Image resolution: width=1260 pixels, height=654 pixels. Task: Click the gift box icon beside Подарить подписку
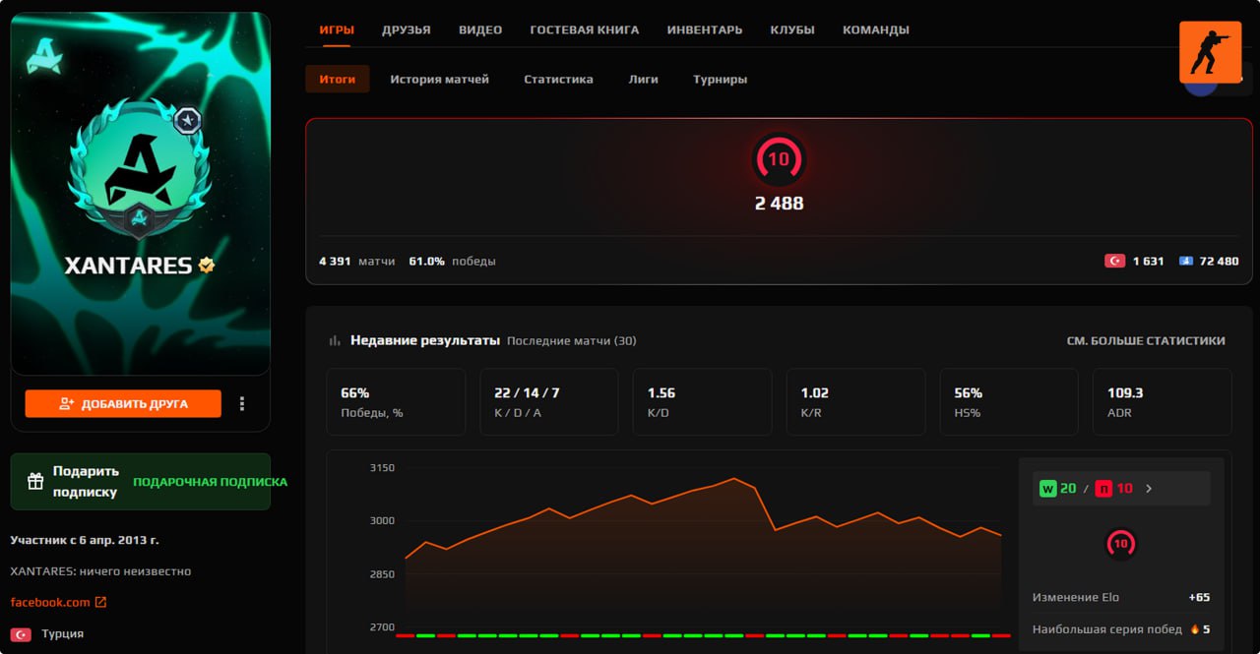click(x=35, y=481)
